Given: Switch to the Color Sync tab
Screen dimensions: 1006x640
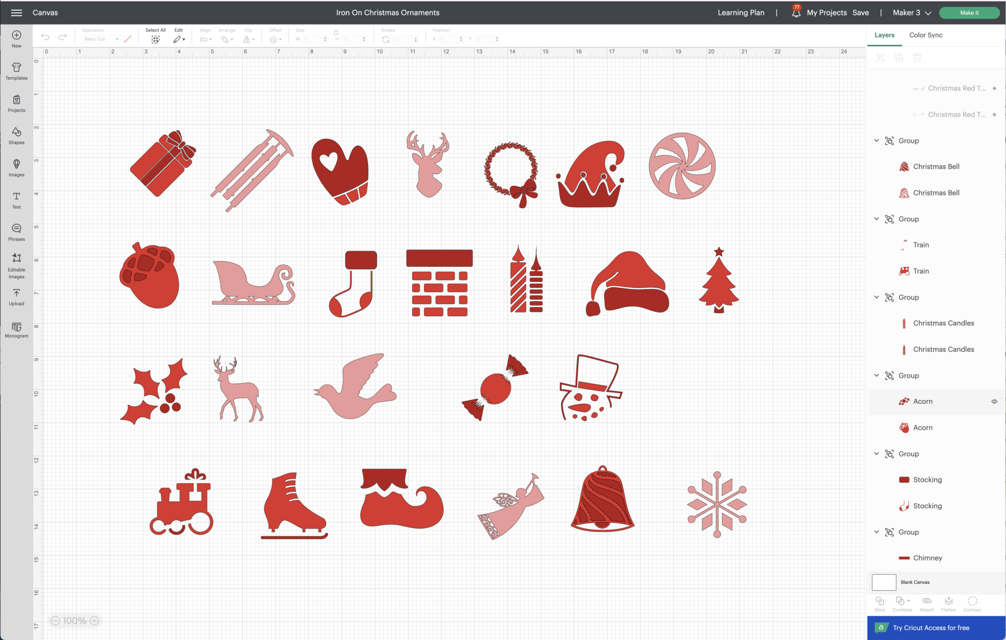Looking at the screenshot, I should [925, 35].
